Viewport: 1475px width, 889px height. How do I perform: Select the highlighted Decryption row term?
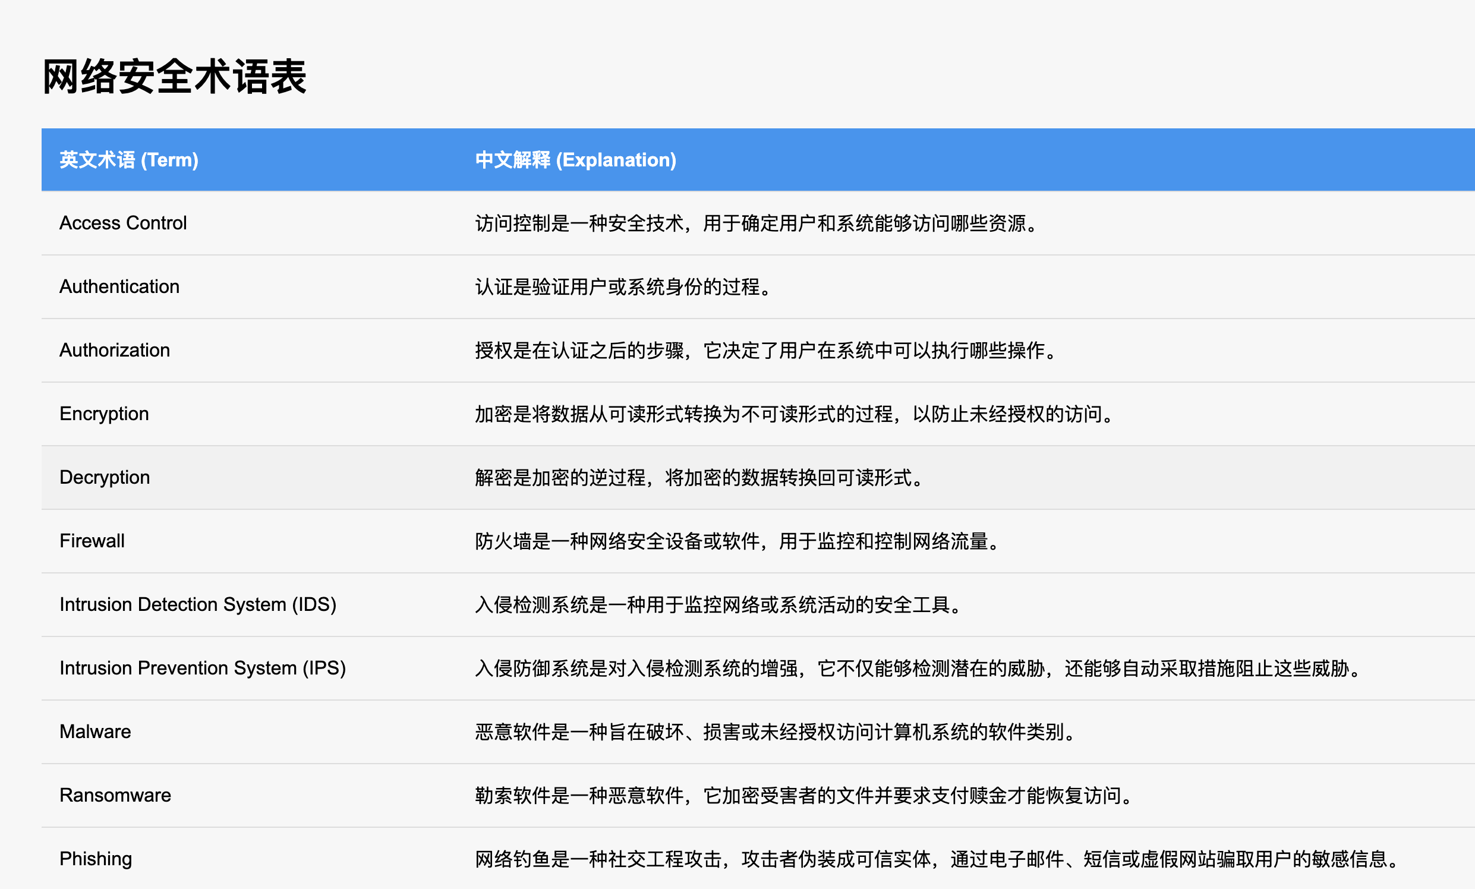[104, 477]
